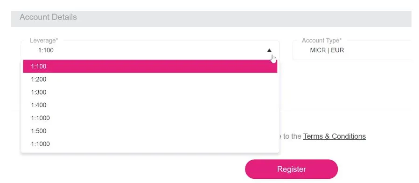This screenshot has height=183, width=419.
Task: Click the Leverage* field label
Action: click(x=44, y=41)
